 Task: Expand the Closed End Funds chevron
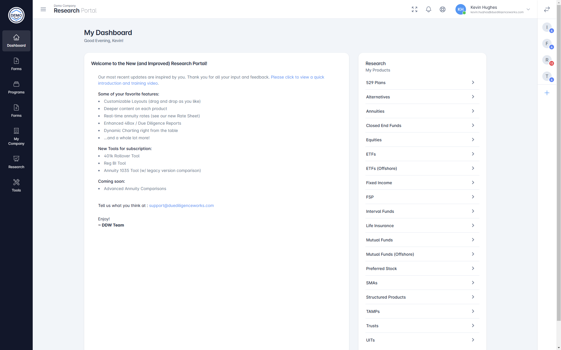coord(473,125)
